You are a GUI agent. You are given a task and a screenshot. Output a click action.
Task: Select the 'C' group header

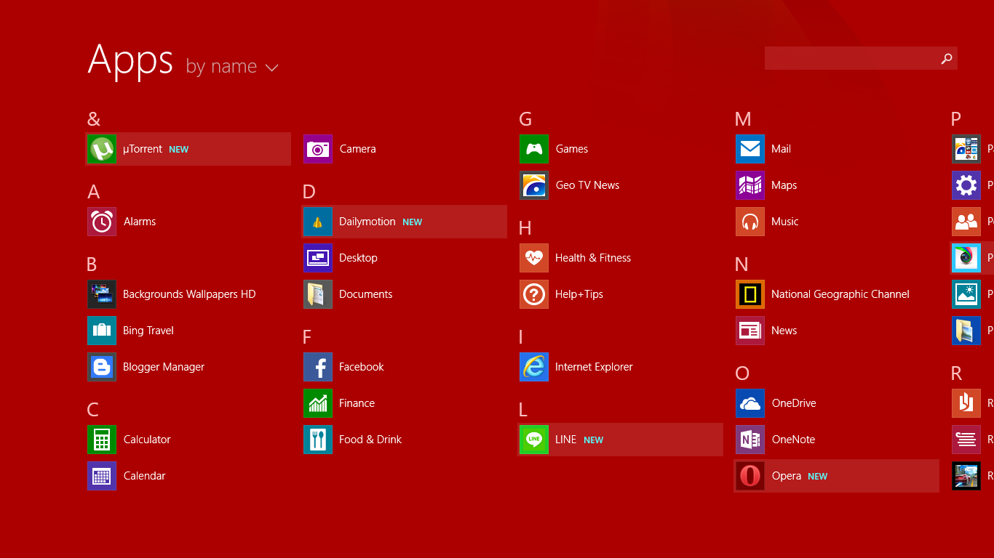[x=92, y=410]
